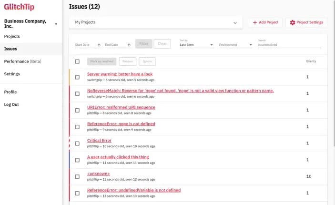Open the Sort by Last Seen dropdown
This screenshot has height=205, width=335.
[196, 45]
